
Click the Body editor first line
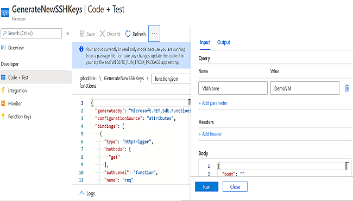coord(281,166)
